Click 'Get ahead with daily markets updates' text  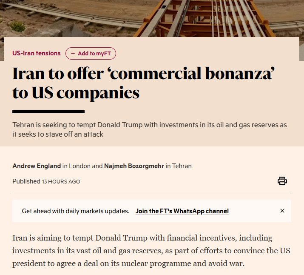(x=76, y=211)
